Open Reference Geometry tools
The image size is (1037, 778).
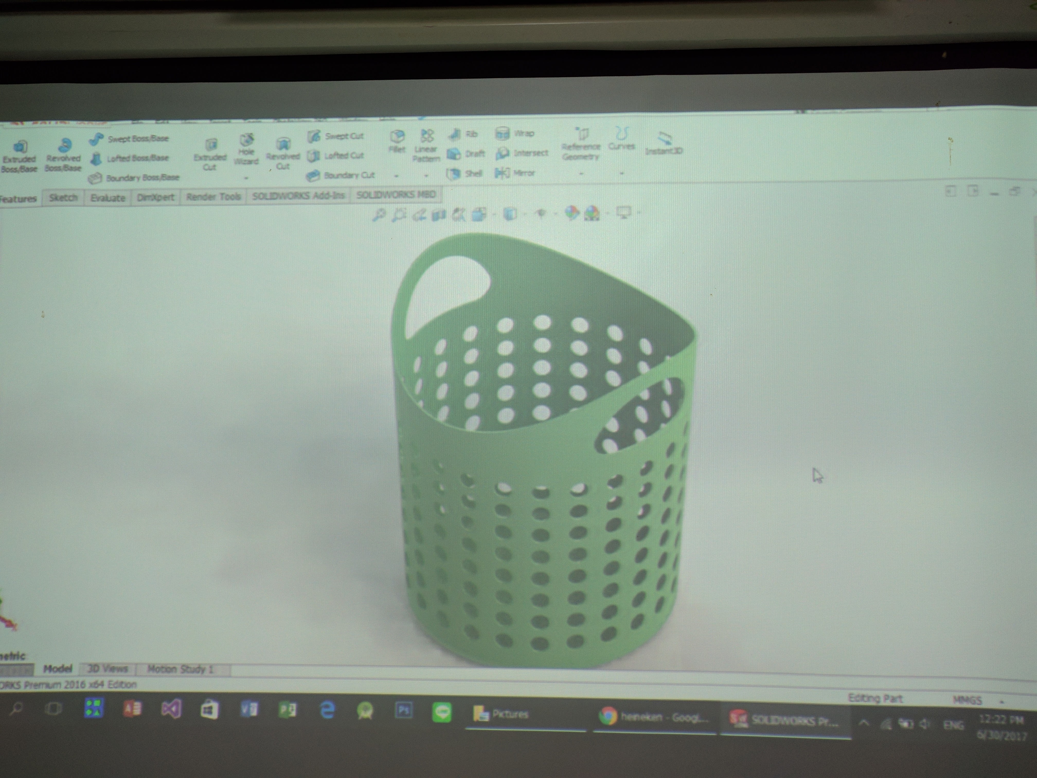(581, 144)
